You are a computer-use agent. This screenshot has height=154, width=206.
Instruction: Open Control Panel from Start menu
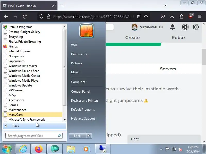click(80, 92)
